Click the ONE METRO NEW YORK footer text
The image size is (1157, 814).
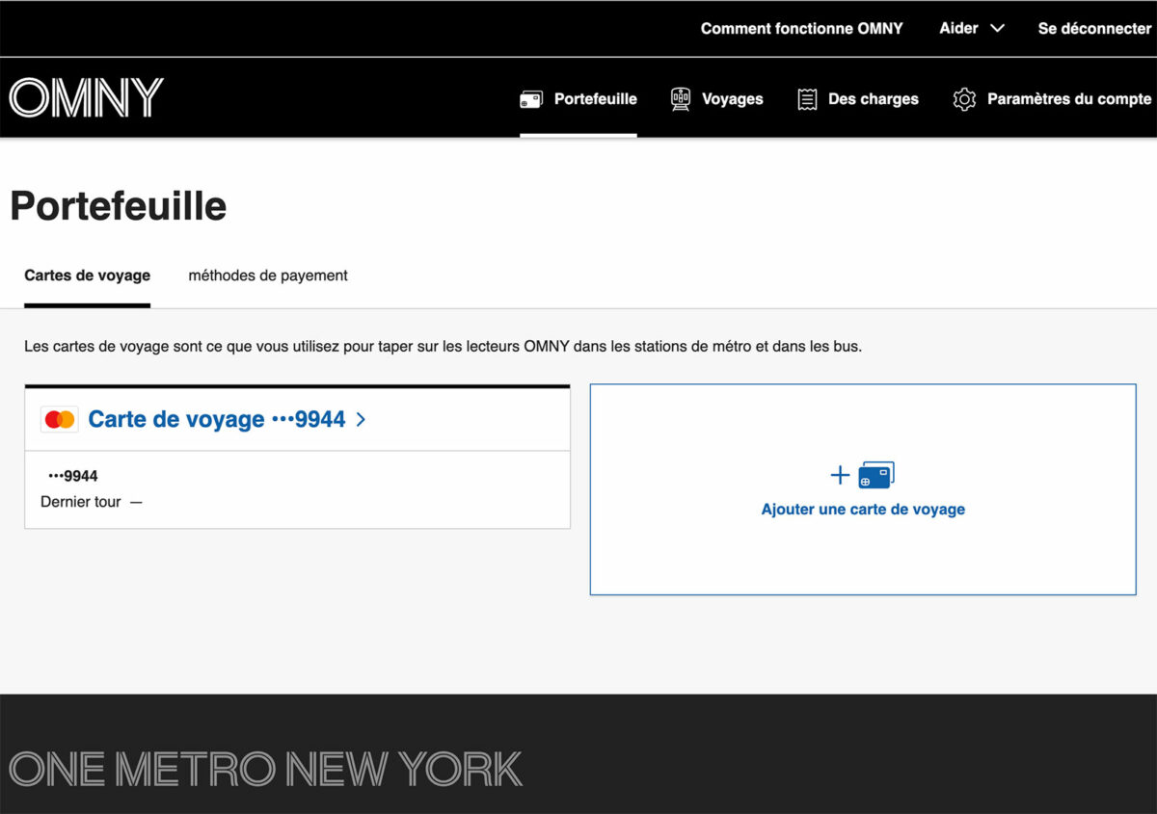coord(265,769)
